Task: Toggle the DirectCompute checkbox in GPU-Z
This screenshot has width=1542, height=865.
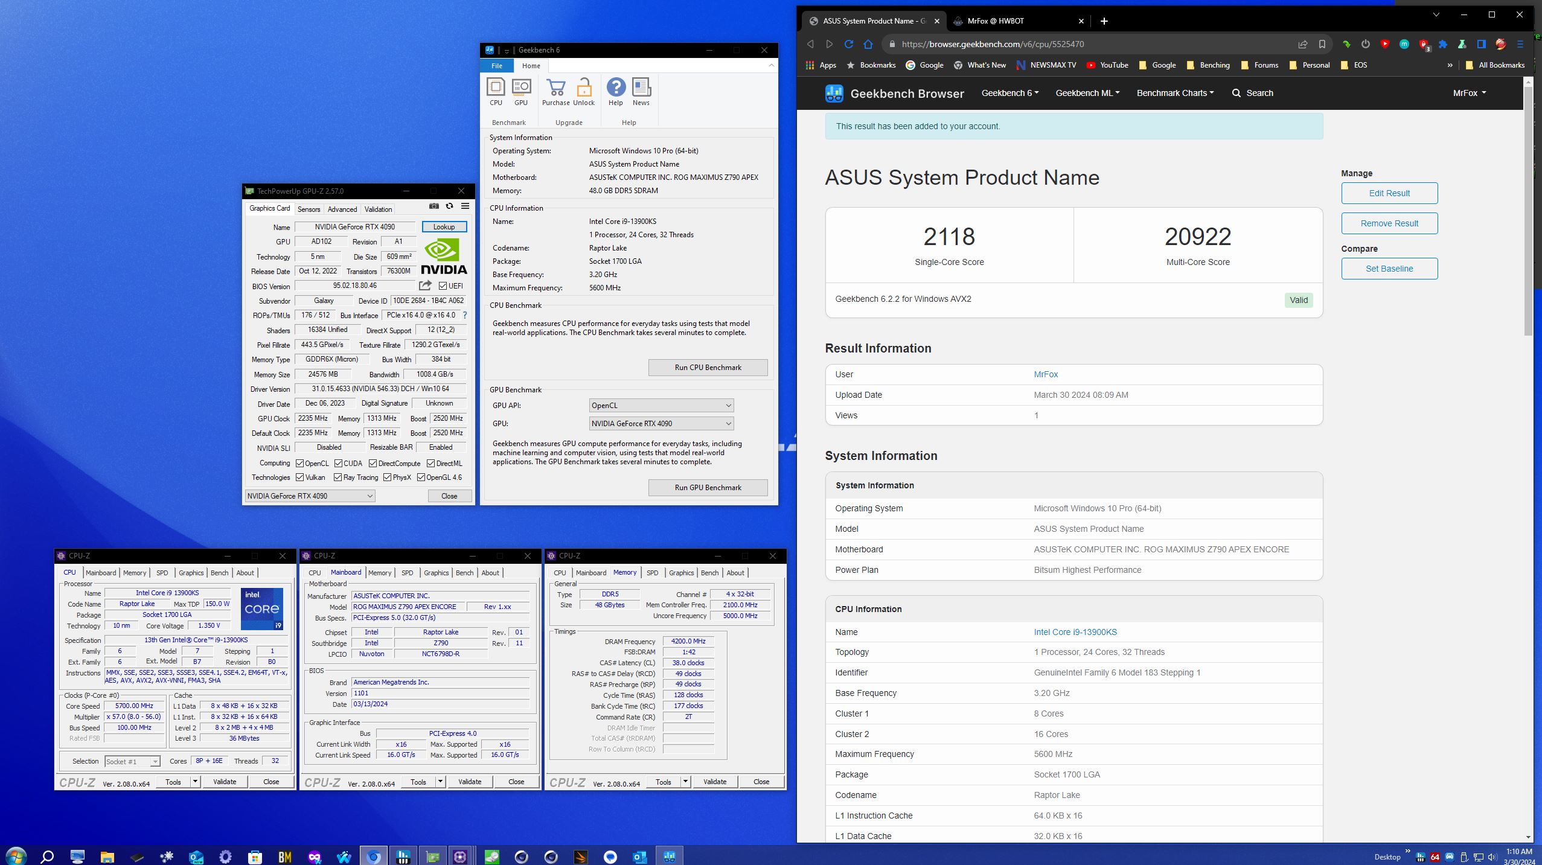Action: click(x=373, y=464)
